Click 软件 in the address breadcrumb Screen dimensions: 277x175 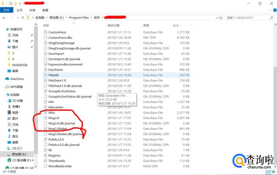(x=97, y=17)
